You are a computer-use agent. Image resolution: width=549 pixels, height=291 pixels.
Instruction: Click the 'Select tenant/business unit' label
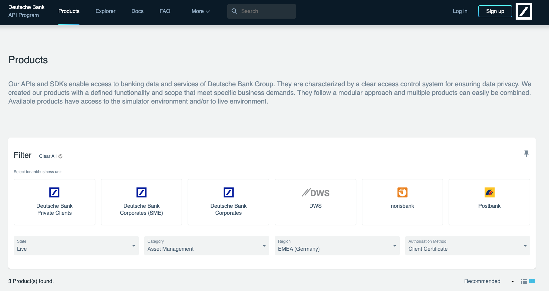pos(38,172)
